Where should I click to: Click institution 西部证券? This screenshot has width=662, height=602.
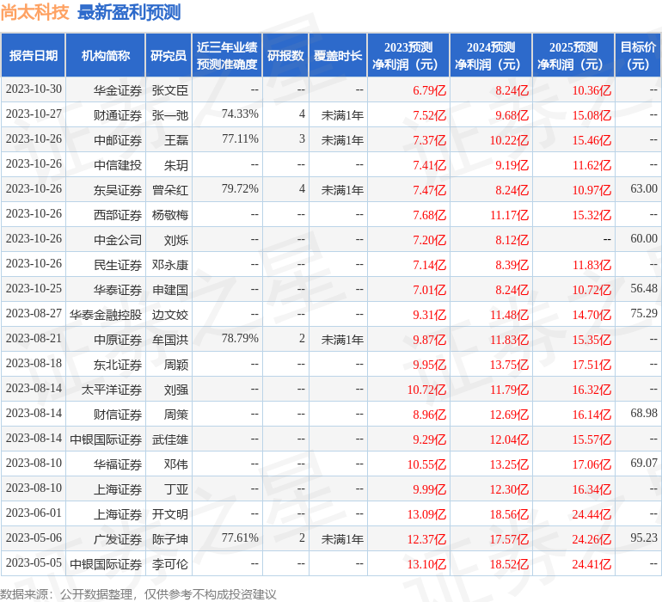click(x=118, y=215)
